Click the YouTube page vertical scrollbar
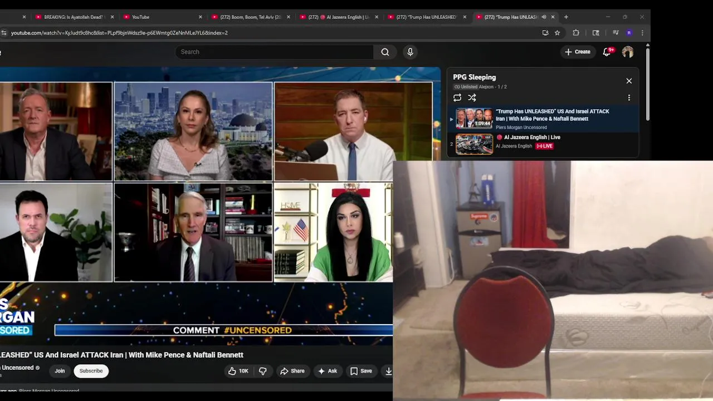713x401 pixels. click(x=647, y=84)
